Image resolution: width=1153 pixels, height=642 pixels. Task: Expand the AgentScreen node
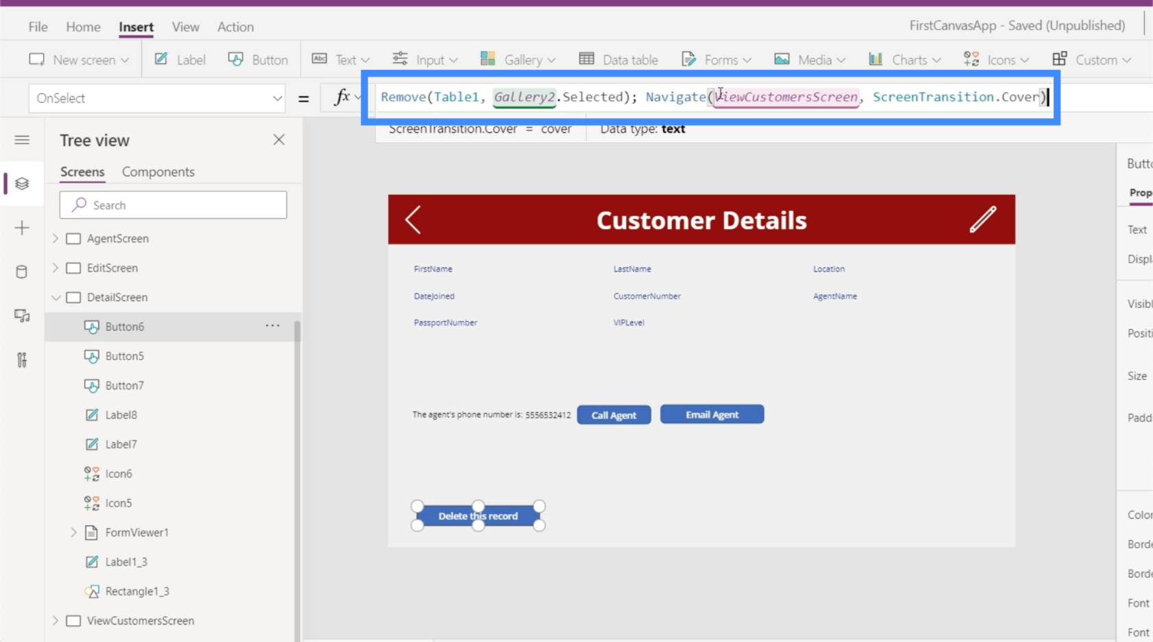[x=56, y=239]
